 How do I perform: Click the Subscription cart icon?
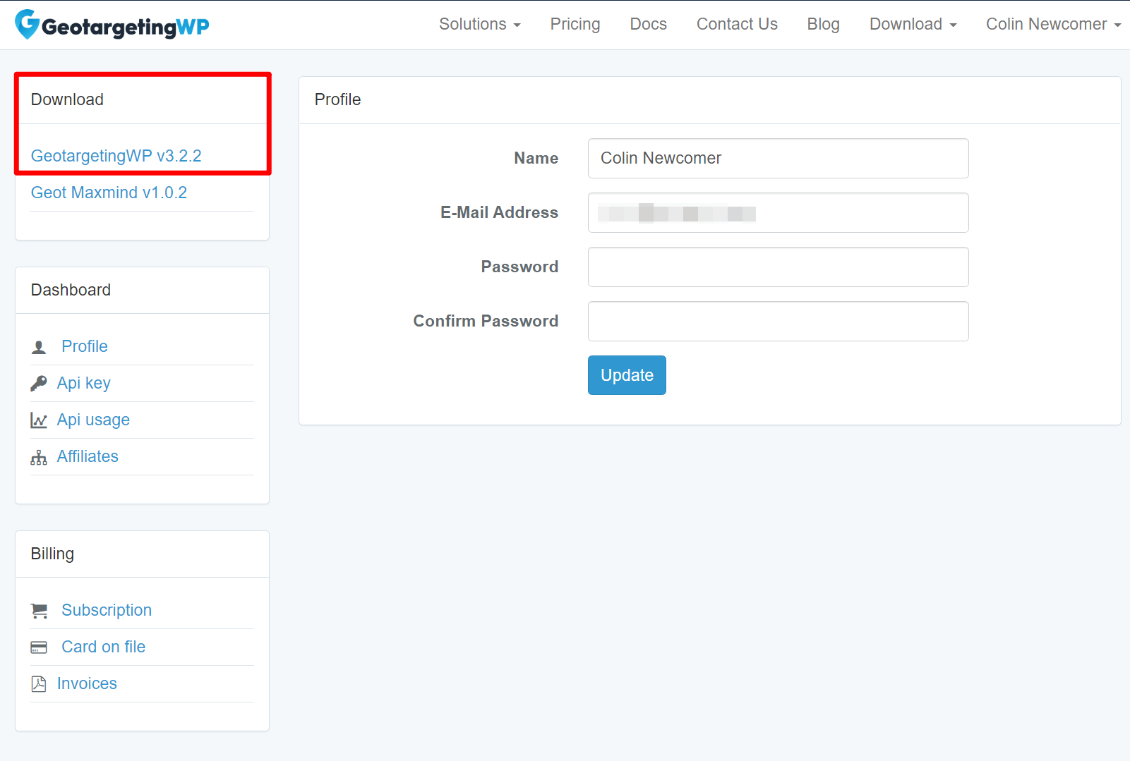pos(40,611)
